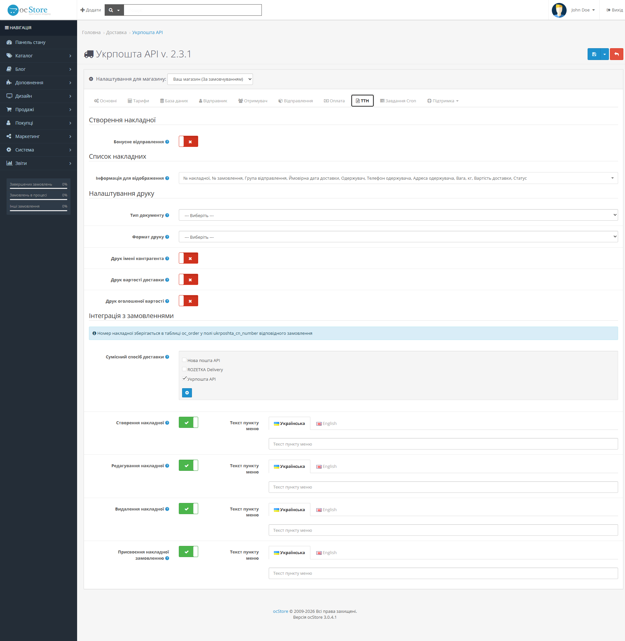The width and height of the screenshot is (625, 641).
Task: Toggle Присвоєння накладної замовленню switch
Action: click(188, 552)
